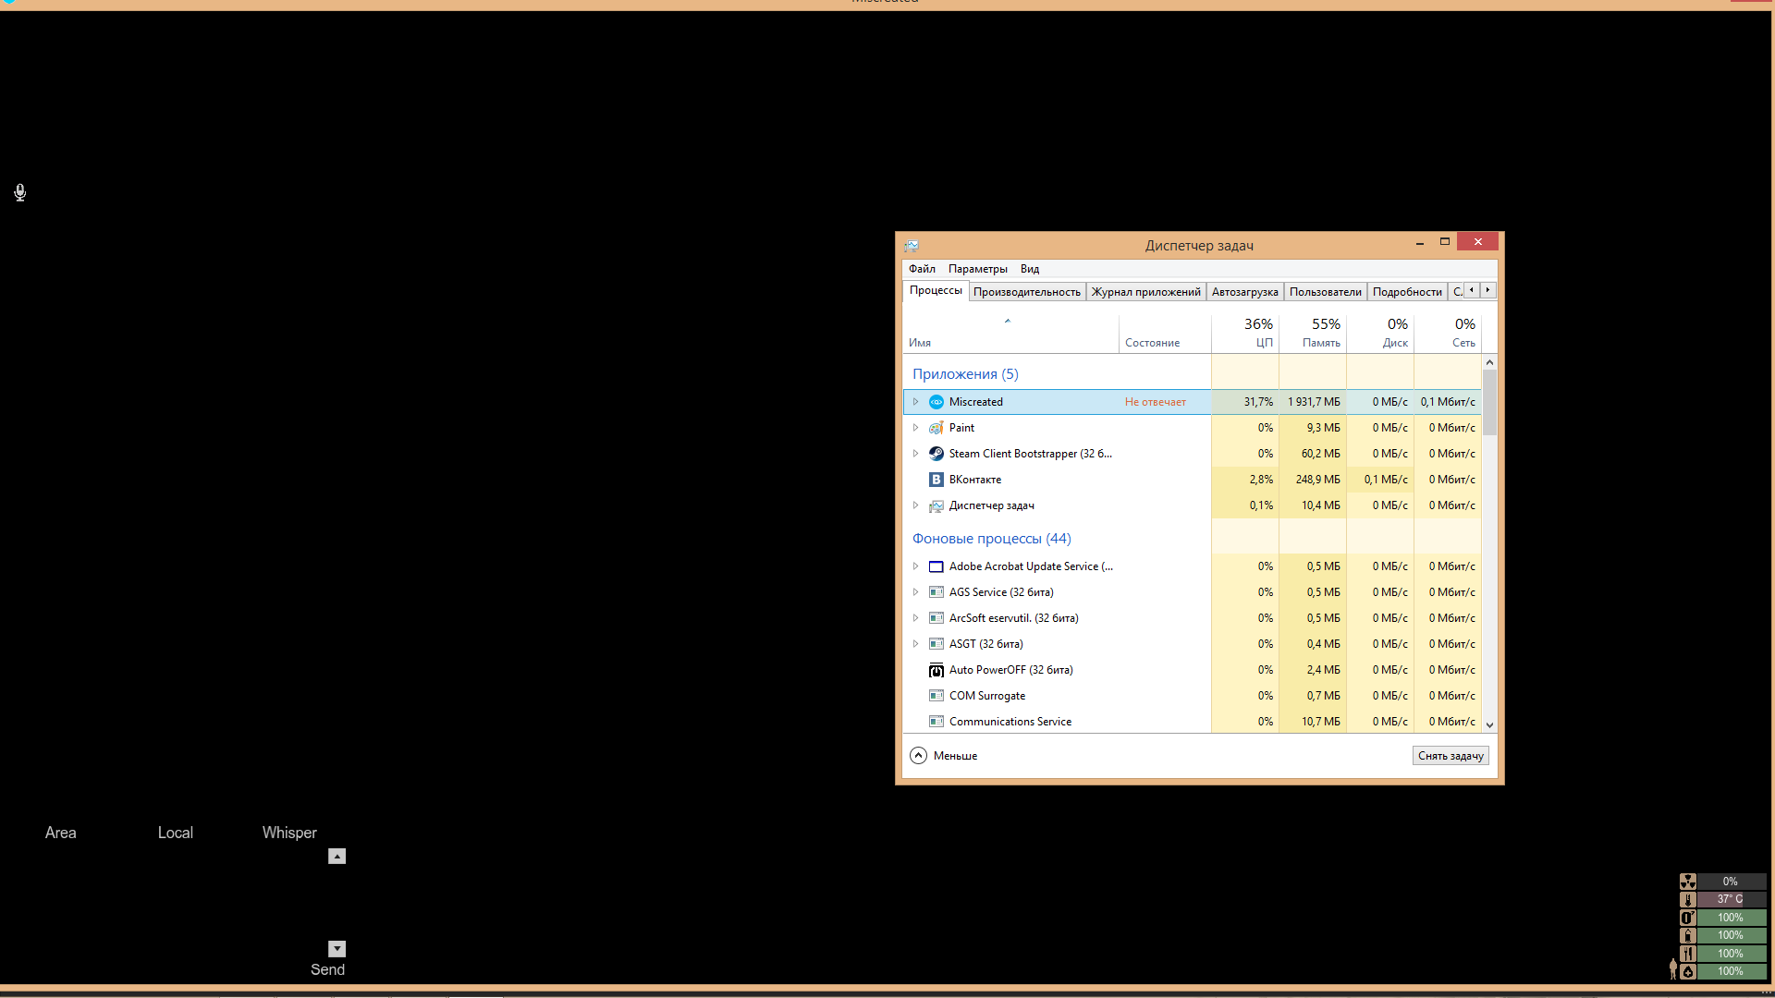The image size is (1775, 998).
Task: Select the Local chat channel
Action: [176, 833]
